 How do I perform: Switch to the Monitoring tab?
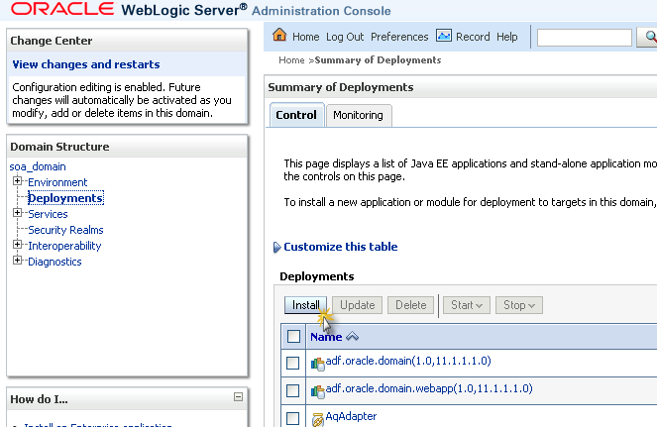358,115
